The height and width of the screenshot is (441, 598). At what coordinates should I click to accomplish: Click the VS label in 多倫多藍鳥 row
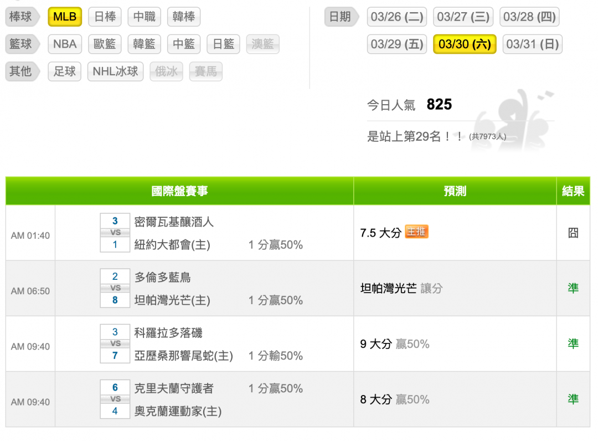tap(115, 288)
